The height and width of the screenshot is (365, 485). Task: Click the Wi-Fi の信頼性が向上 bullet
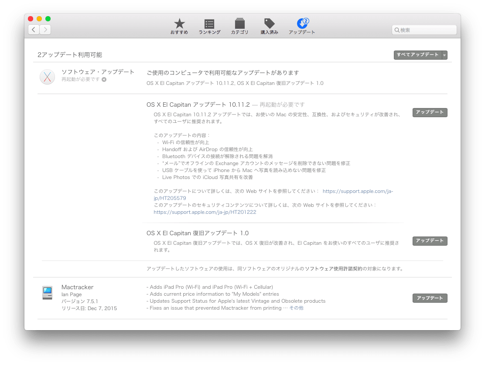pyautogui.click(x=186, y=142)
